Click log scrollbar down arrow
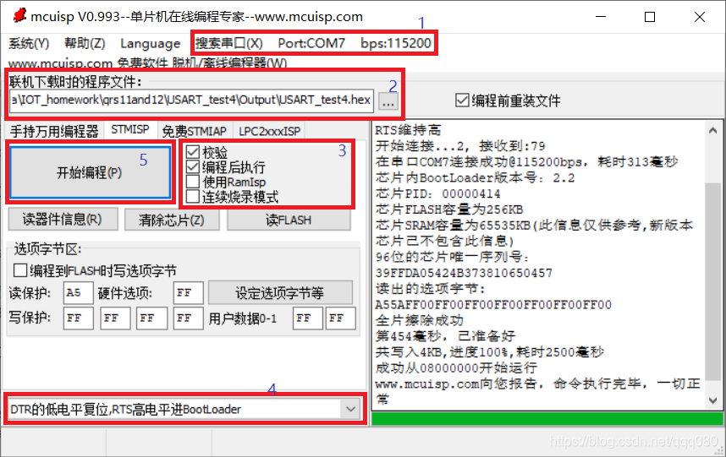 [712, 400]
